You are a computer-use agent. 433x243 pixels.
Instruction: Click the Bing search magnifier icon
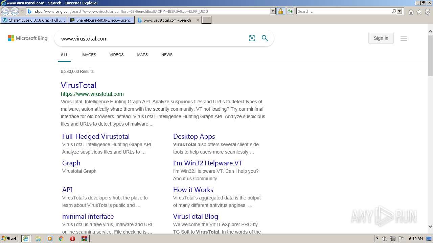click(265, 38)
